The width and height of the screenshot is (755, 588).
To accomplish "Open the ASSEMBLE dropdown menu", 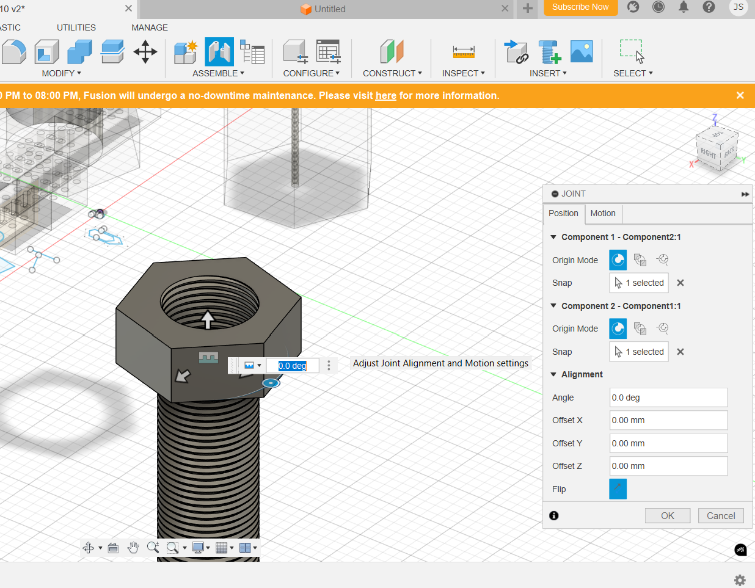I will point(218,73).
